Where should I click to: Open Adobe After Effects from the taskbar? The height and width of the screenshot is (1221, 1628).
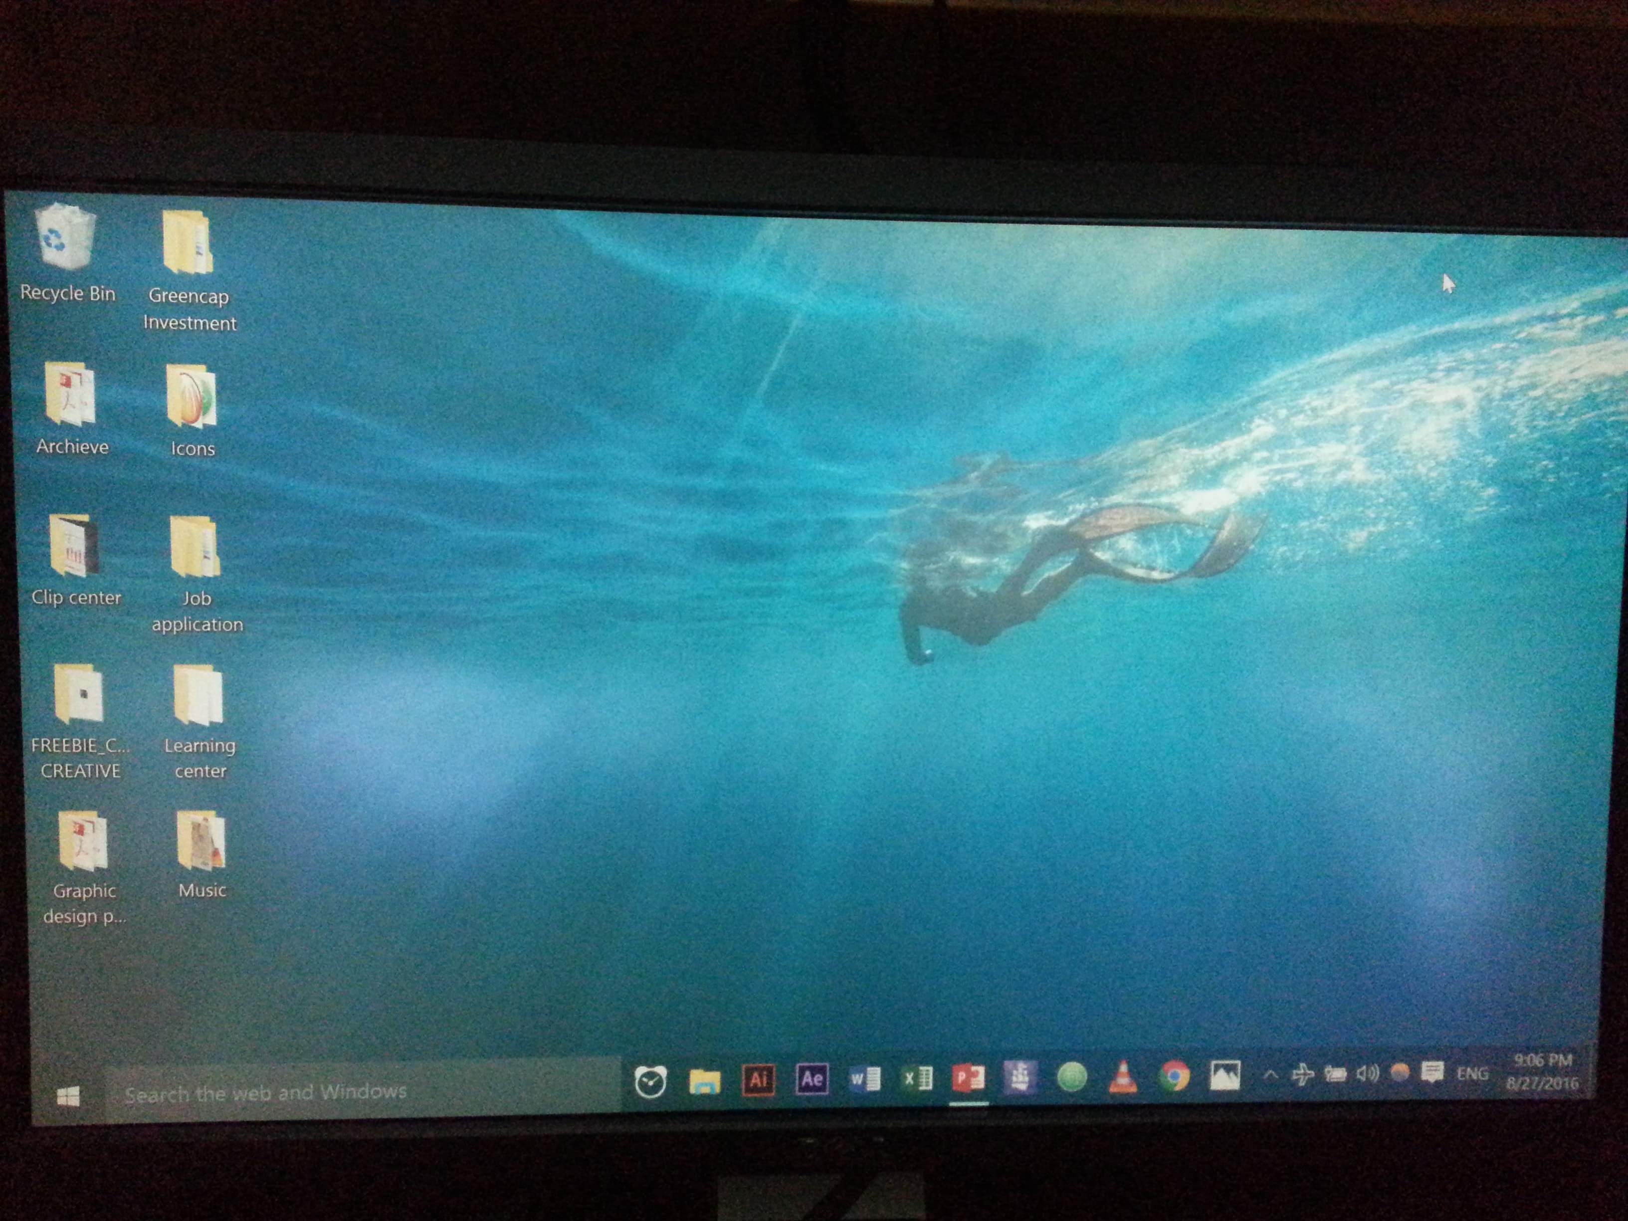coord(812,1078)
